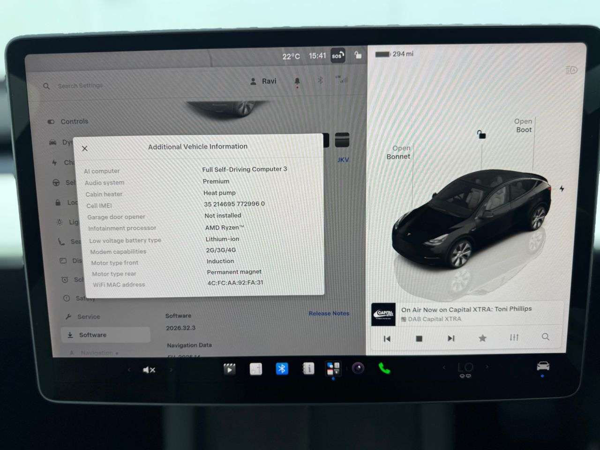The image size is (600, 450).
Task: Tap the LTE signal strength icon
Action: pos(342,79)
